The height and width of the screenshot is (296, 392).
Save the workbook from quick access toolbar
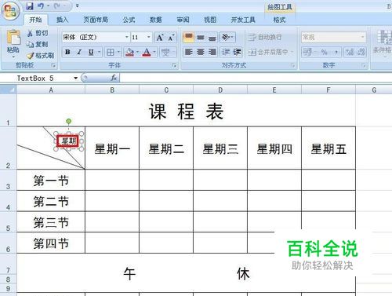tap(30, 6)
